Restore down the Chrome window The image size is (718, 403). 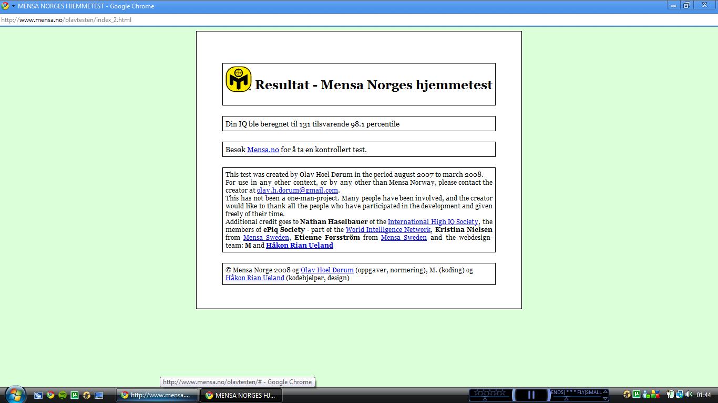[x=686, y=5]
